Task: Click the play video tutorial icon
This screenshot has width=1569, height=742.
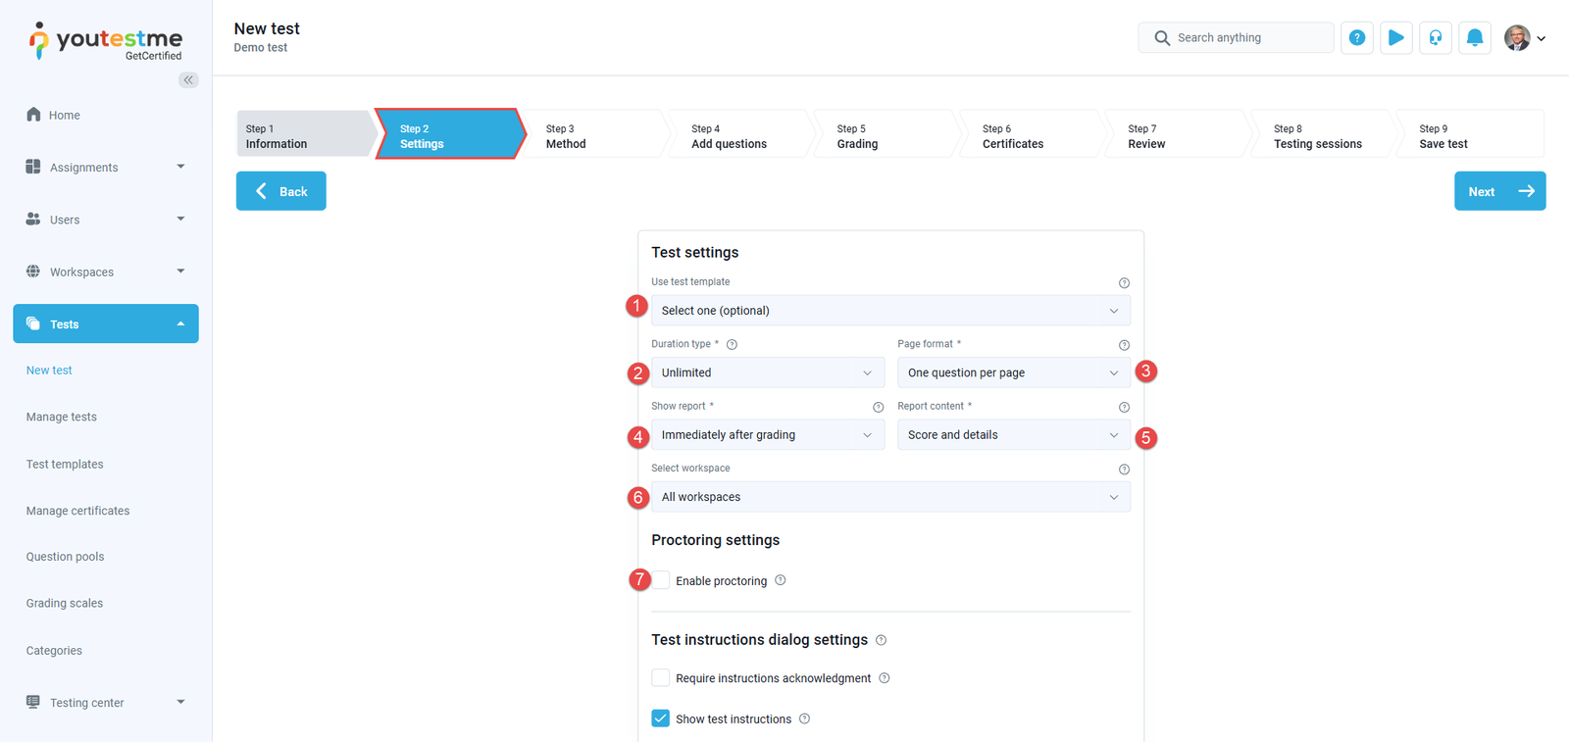Action: [x=1395, y=38]
